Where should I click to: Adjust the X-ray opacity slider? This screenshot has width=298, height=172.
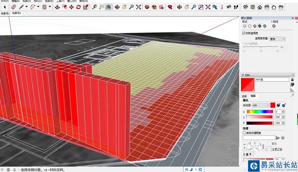pos(260,47)
